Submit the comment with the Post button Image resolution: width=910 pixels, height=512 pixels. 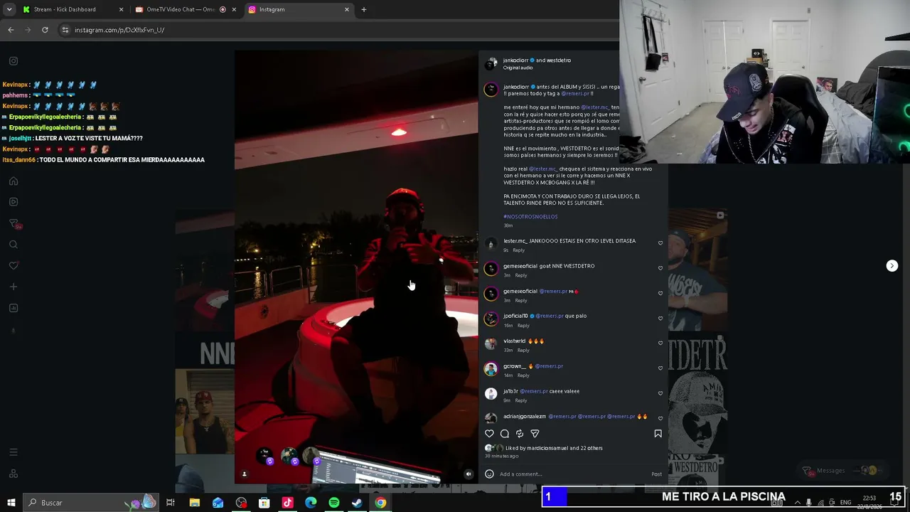(x=657, y=474)
